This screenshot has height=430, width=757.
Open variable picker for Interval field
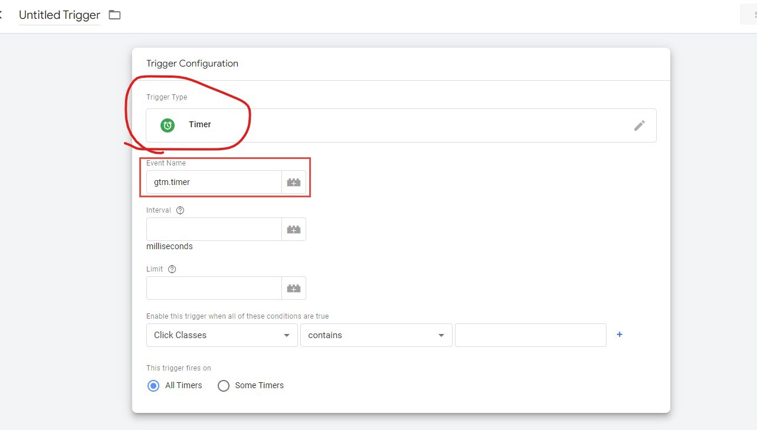(x=293, y=230)
